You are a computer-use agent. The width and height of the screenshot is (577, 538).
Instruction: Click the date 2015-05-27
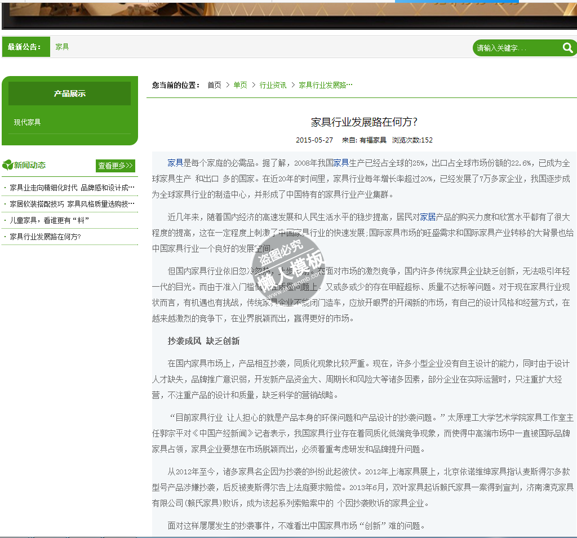pyautogui.click(x=314, y=140)
